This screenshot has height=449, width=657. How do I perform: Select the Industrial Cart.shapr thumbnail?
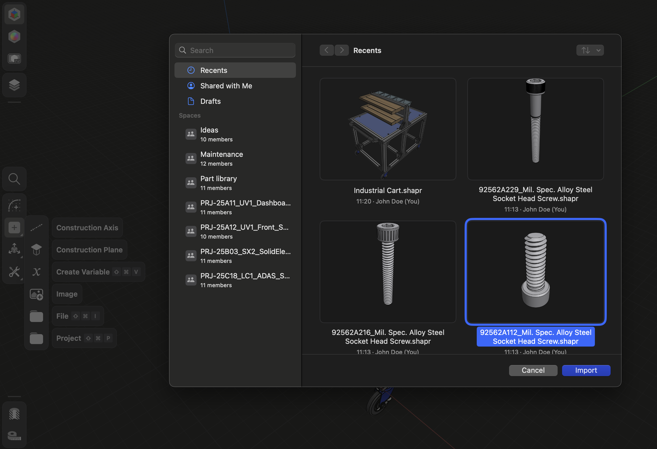388,129
